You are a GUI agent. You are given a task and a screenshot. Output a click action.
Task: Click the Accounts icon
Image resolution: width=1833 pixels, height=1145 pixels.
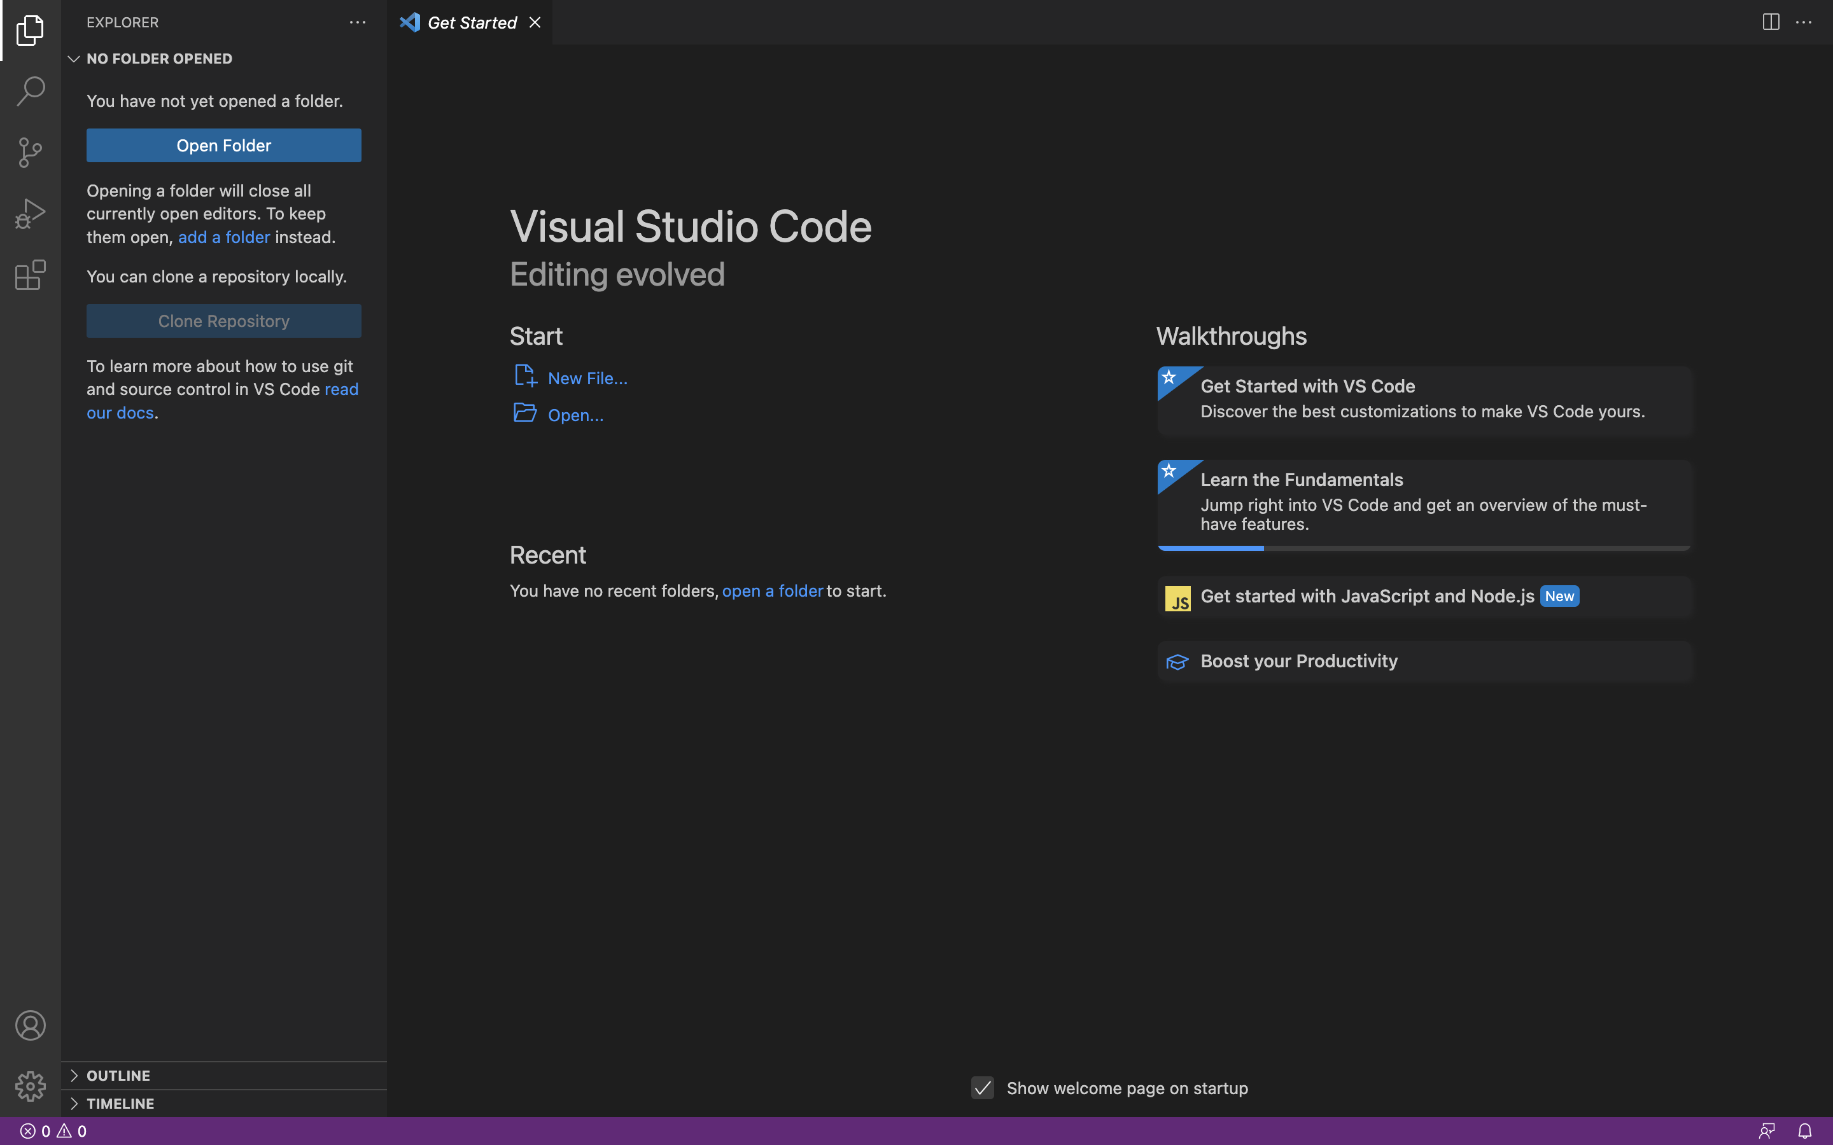31,1025
